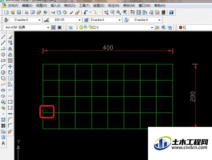Screen dimensions: 212x160
Task: Choose the Offset tool
Action: coord(10,55)
